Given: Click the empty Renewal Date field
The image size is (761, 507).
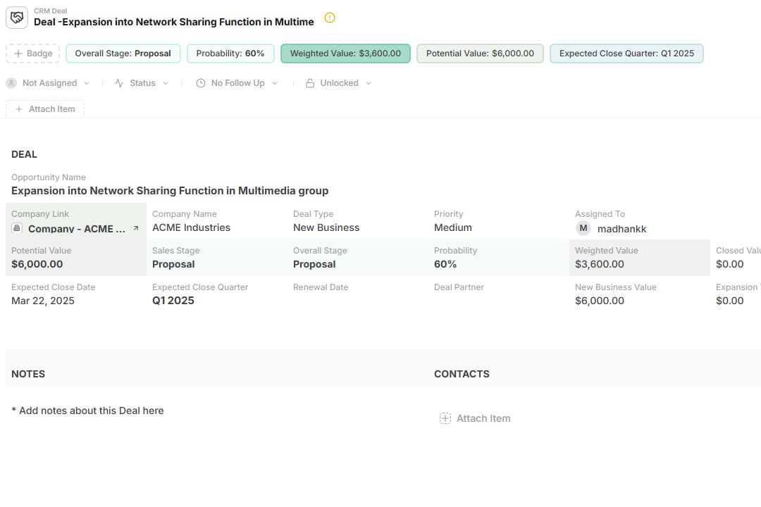Looking at the screenshot, I should coord(359,294).
